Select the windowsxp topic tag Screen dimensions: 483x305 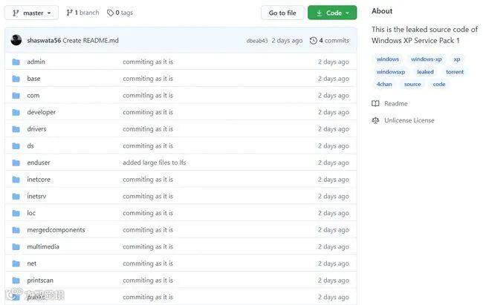[391, 72]
